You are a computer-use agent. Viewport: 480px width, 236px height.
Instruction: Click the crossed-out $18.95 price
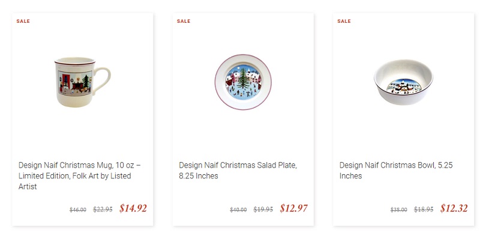click(424, 210)
